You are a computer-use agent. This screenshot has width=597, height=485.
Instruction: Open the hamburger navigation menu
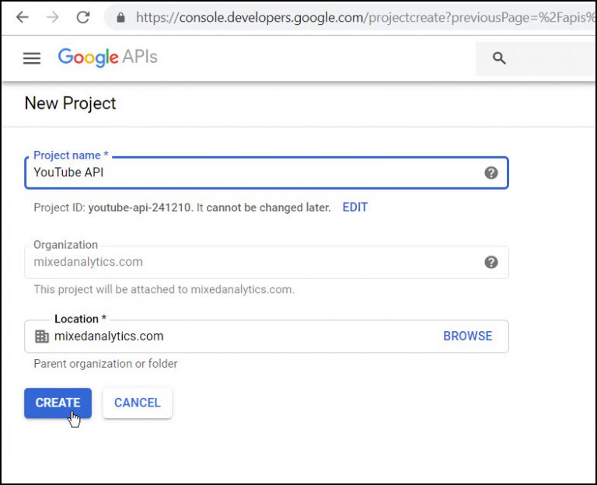pos(32,58)
